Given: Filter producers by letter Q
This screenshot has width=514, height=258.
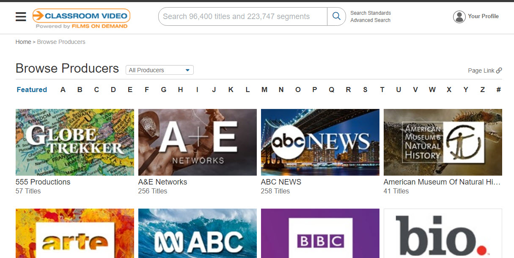Looking at the screenshot, I should click(x=331, y=90).
